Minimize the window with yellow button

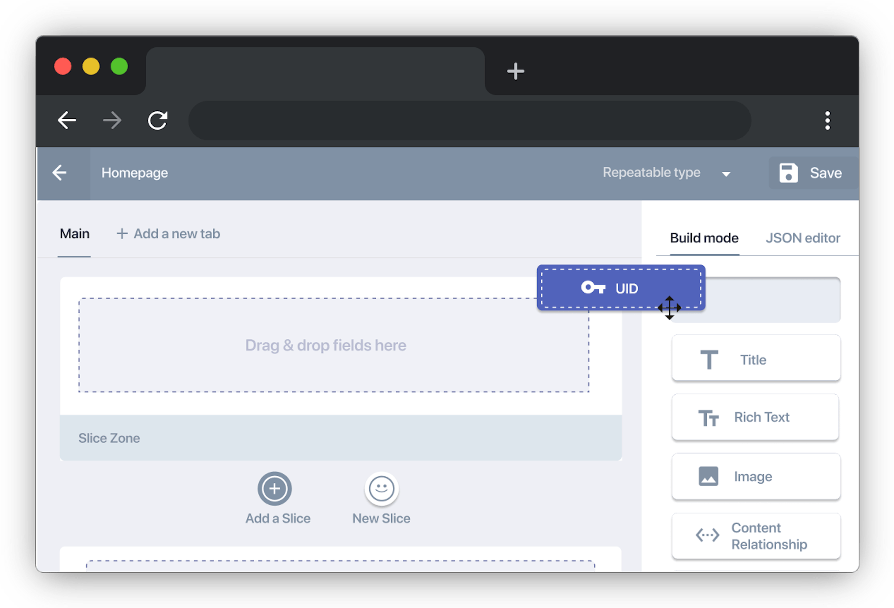91,66
